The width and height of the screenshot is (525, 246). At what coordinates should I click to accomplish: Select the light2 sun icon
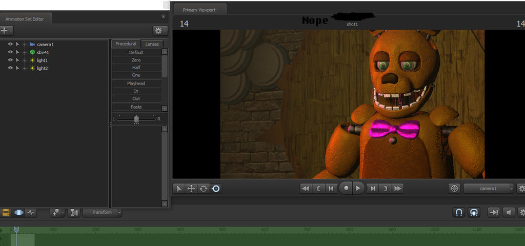click(32, 68)
